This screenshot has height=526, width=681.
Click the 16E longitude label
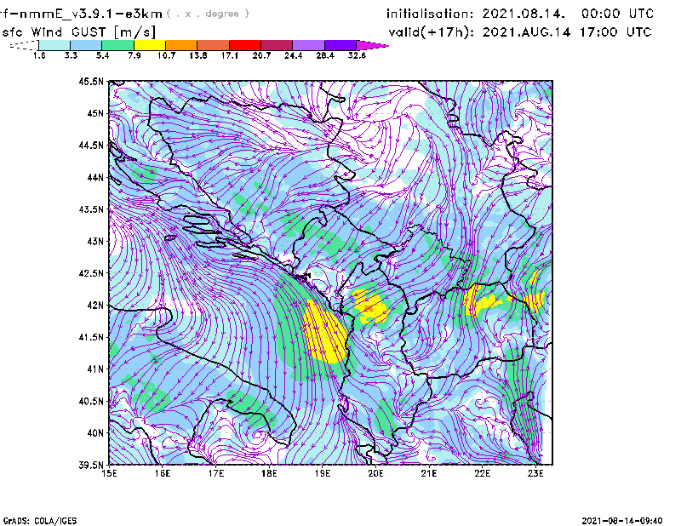point(163,473)
